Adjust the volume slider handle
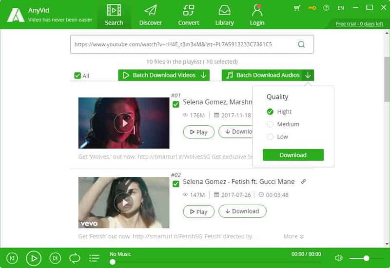 click(366, 258)
